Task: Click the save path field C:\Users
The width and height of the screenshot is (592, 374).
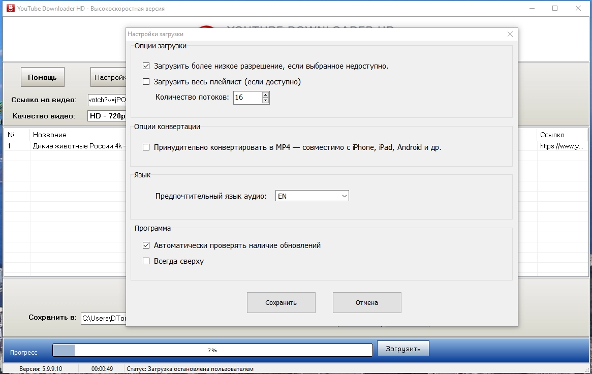Action: point(104,318)
